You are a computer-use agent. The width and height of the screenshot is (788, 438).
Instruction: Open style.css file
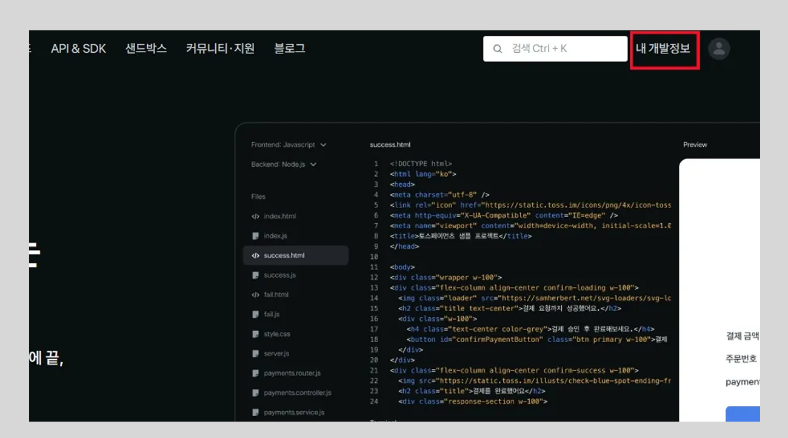coord(277,334)
